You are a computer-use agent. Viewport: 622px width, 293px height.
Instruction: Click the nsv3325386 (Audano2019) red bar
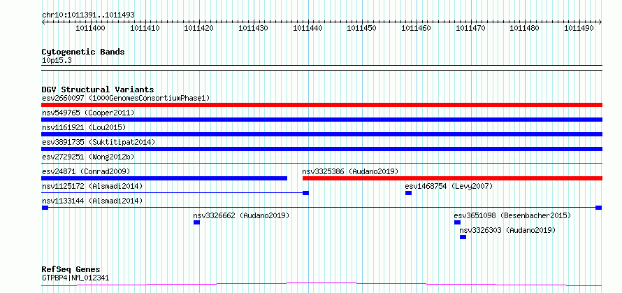click(452, 178)
